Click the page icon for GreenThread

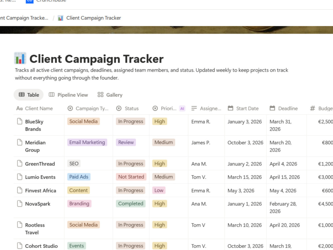(x=20, y=163)
